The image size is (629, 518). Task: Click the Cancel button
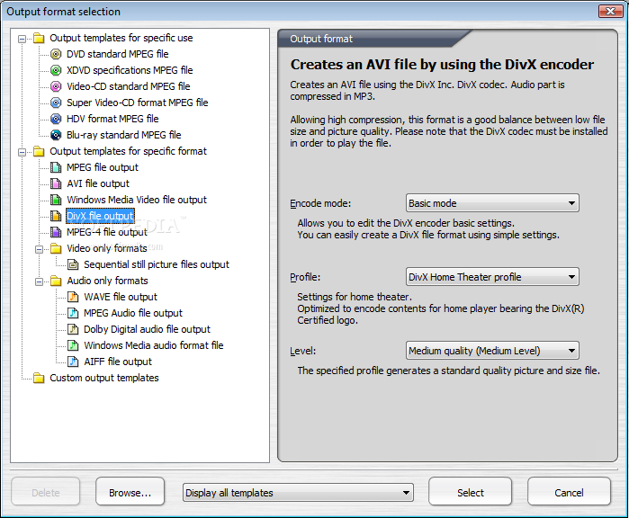point(569,492)
